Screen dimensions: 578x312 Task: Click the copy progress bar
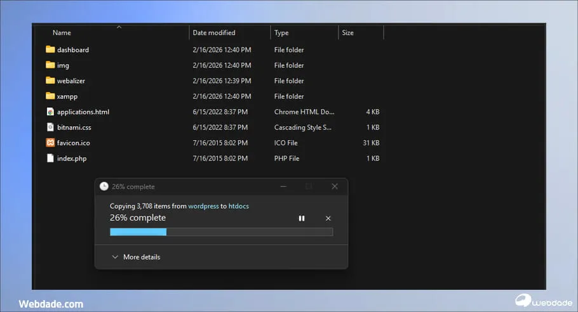221,232
